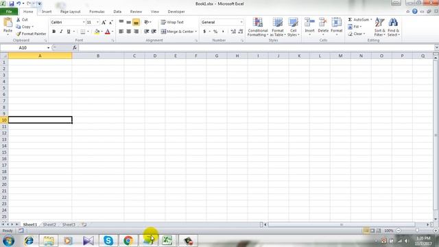Click the Format Painter tool
Viewport: 439px width, 247px height.
coord(31,34)
